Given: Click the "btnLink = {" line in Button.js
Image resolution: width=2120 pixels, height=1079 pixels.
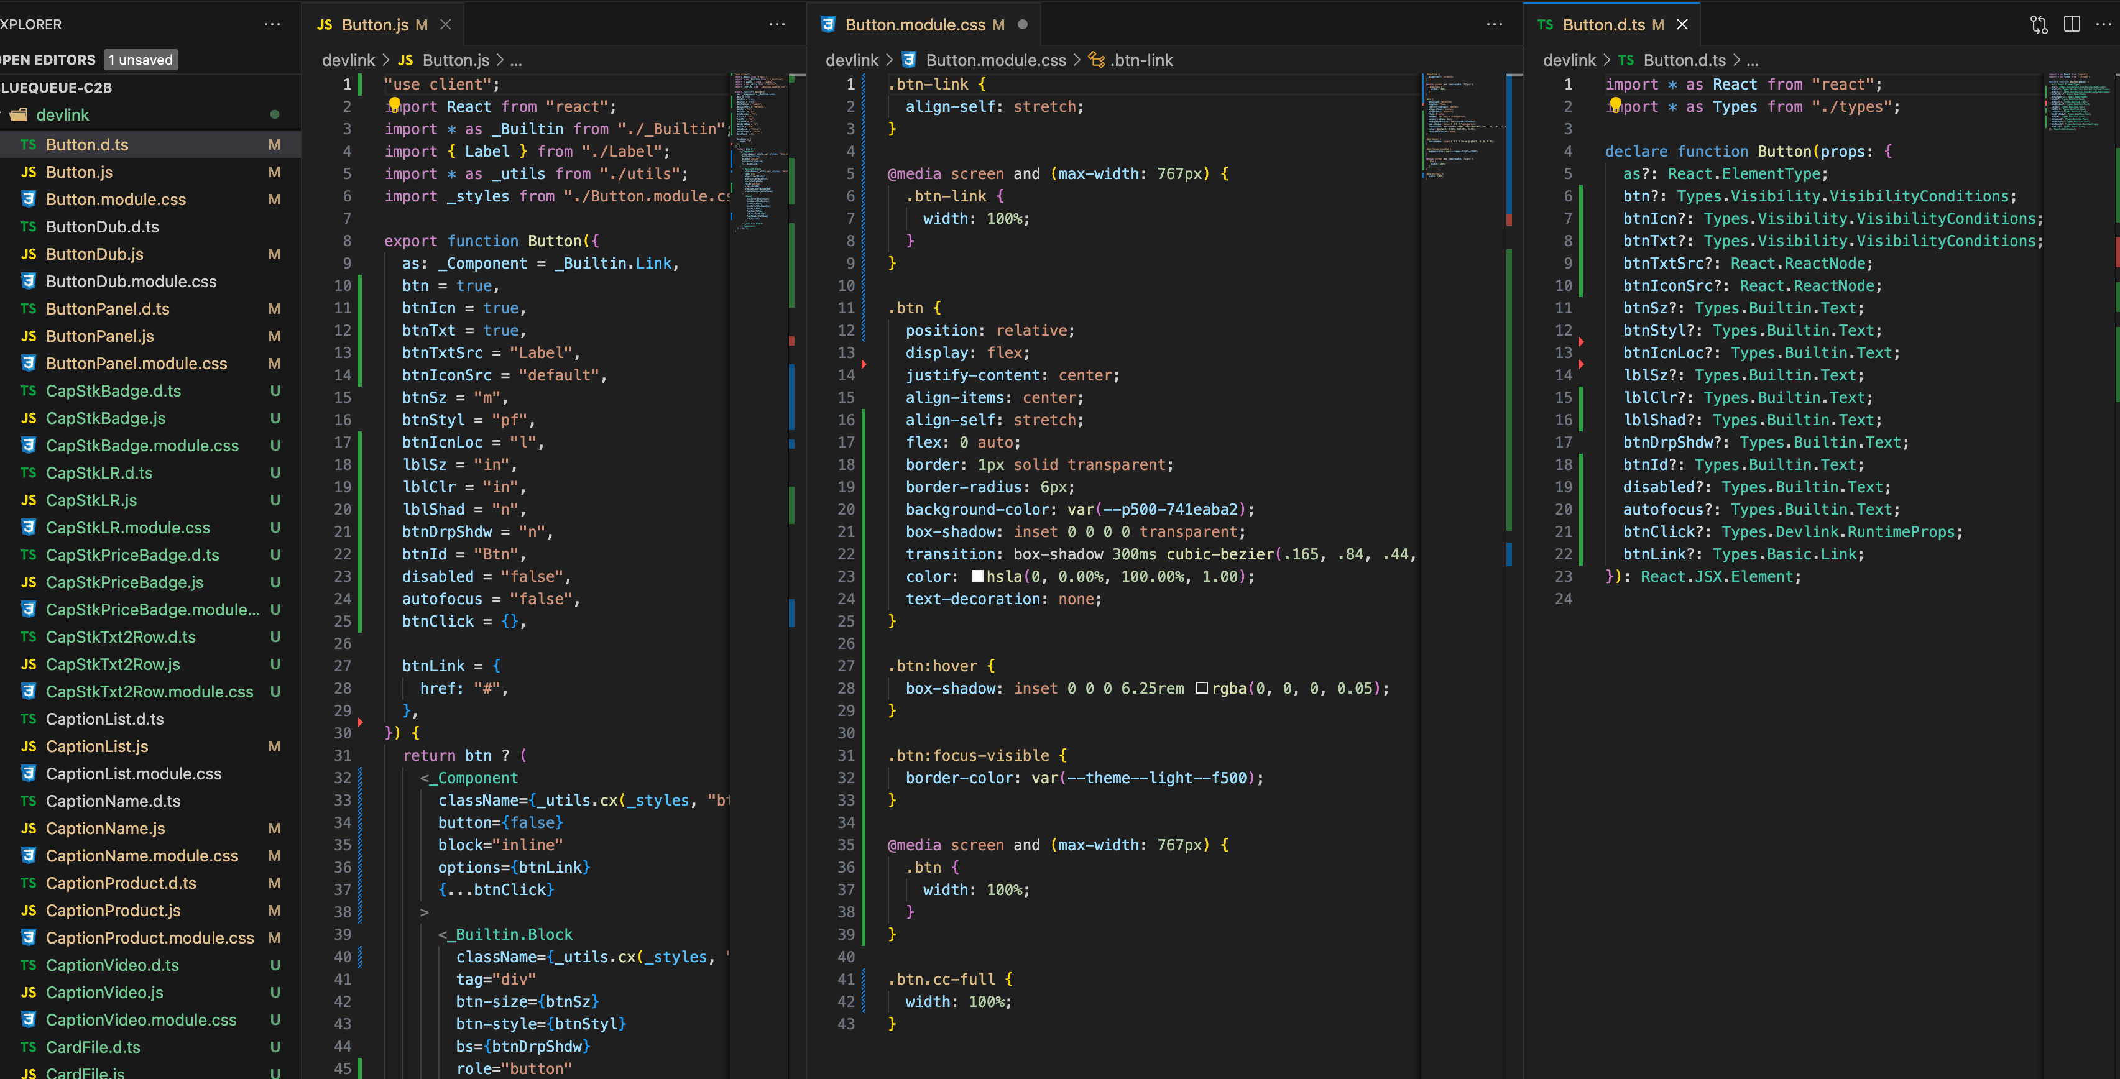Looking at the screenshot, I should click(451, 666).
